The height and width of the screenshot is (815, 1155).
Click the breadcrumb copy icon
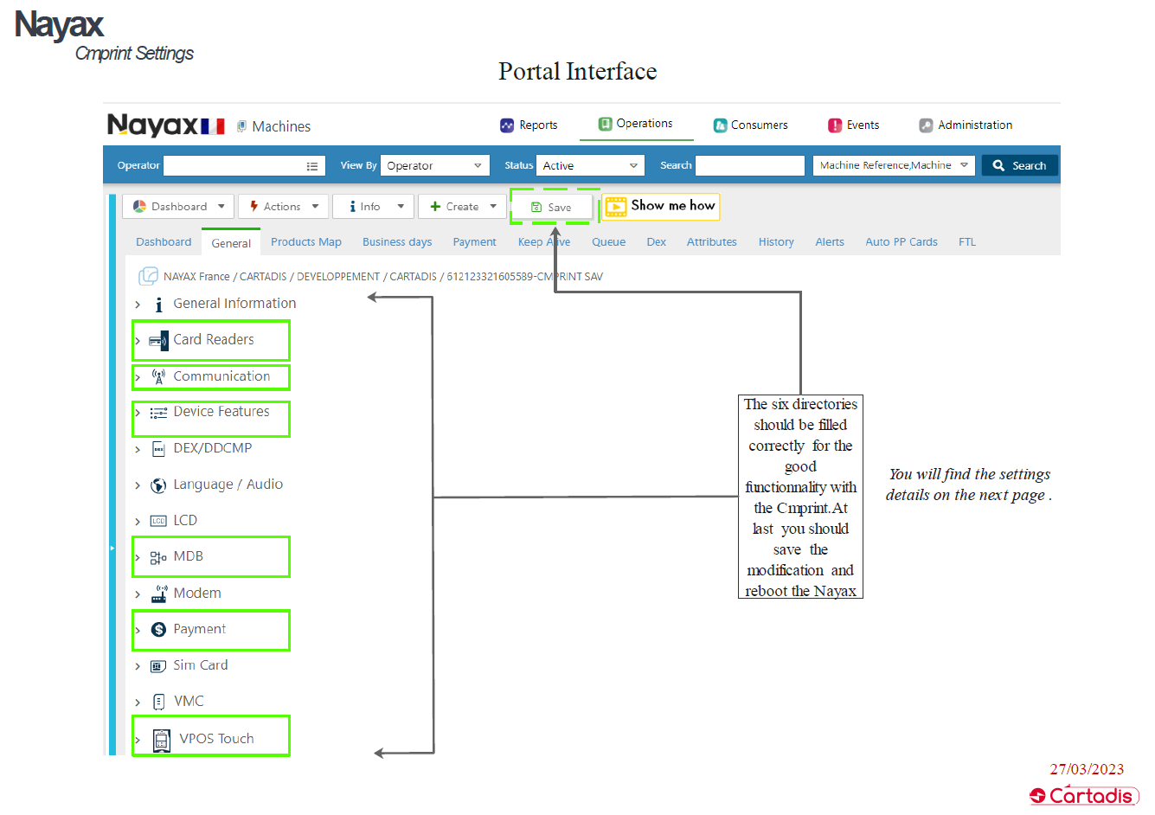[x=149, y=276]
